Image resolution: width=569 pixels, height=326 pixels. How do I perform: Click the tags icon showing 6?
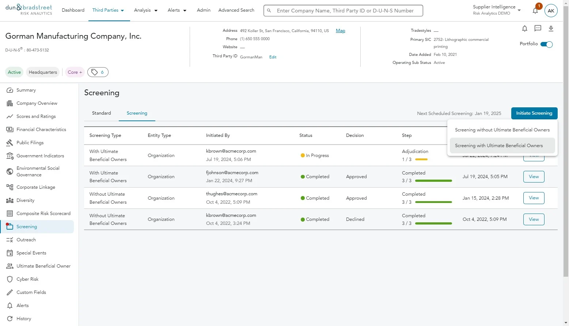pyautogui.click(x=98, y=72)
